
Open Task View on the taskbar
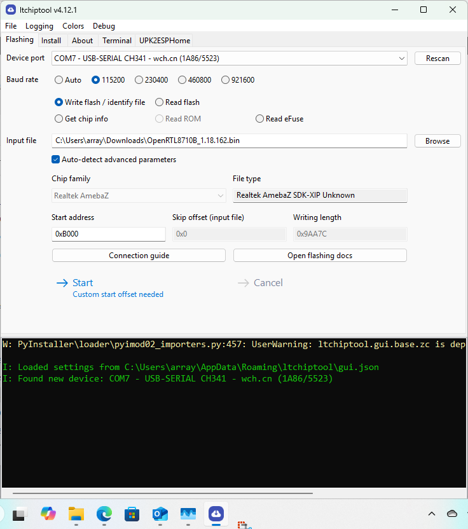(x=18, y=514)
